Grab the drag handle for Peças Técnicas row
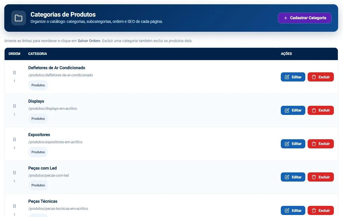The height and width of the screenshot is (217, 343). [x=15, y=206]
